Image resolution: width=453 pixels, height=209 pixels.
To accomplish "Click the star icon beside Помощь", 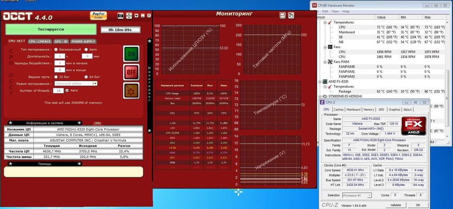I will coord(11,164).
